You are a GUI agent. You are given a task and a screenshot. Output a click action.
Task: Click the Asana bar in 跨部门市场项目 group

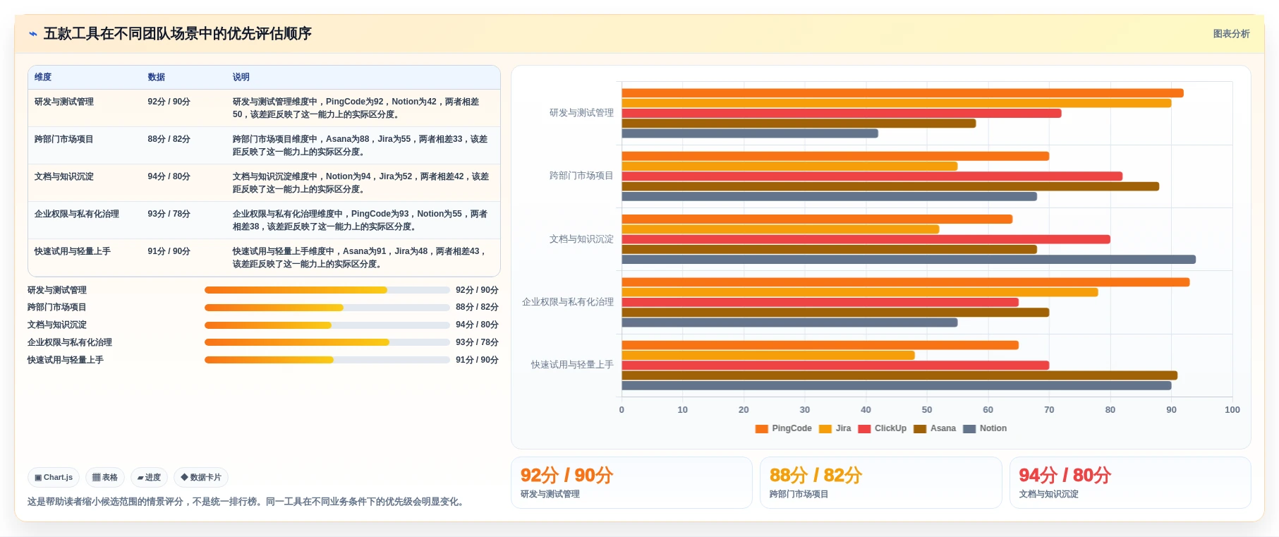[890, 186]
